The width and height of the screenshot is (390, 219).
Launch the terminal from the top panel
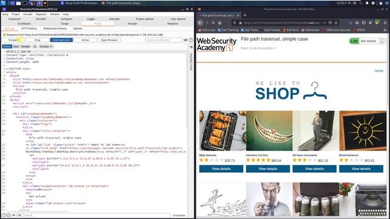(x=24, y=3)
